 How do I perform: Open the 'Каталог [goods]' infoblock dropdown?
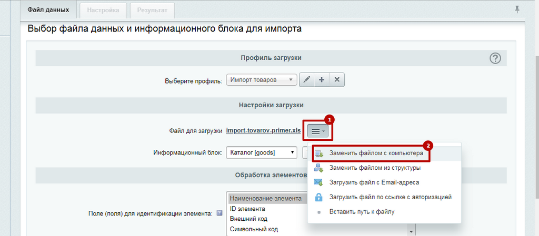click(262, 152)
